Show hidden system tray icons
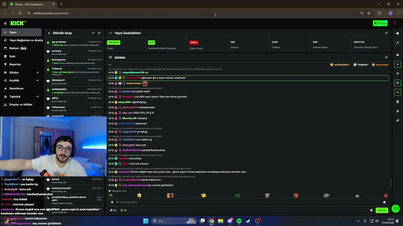403x226 pixels. click(x=358, y=221)
